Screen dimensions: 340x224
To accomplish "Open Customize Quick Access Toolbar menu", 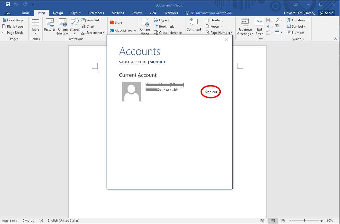I will [x=33, y=5].
